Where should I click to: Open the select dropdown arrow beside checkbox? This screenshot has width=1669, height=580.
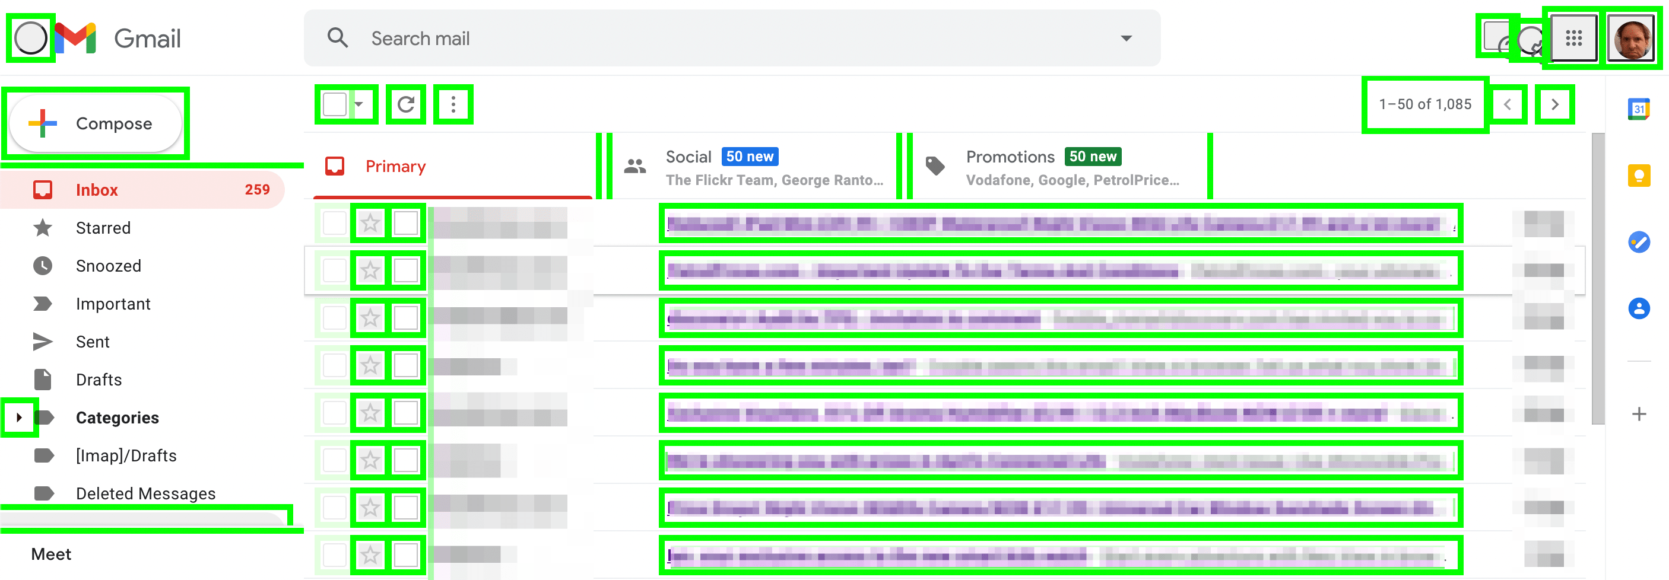tap(359, 104)
